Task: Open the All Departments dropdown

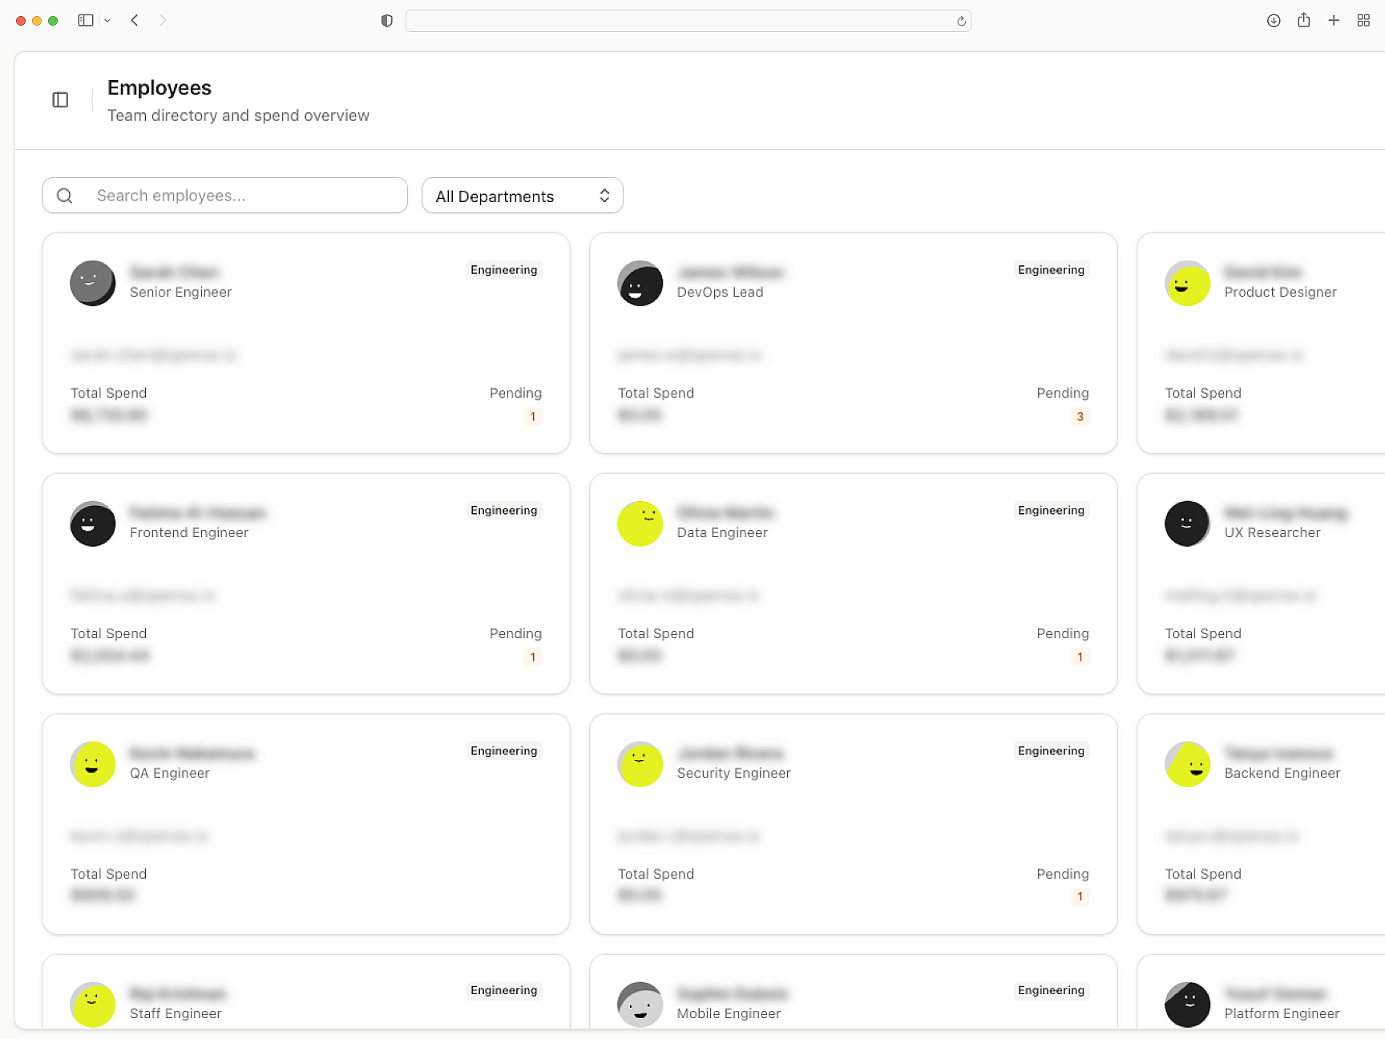Action: pos(522,196)
